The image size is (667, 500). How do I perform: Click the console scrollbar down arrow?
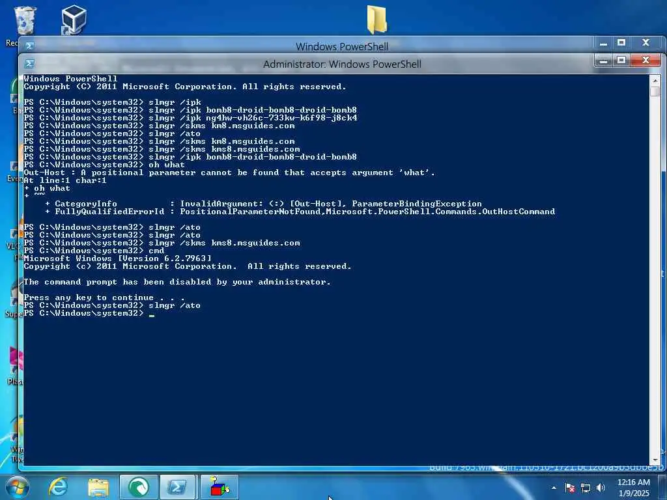click(655, 460)
